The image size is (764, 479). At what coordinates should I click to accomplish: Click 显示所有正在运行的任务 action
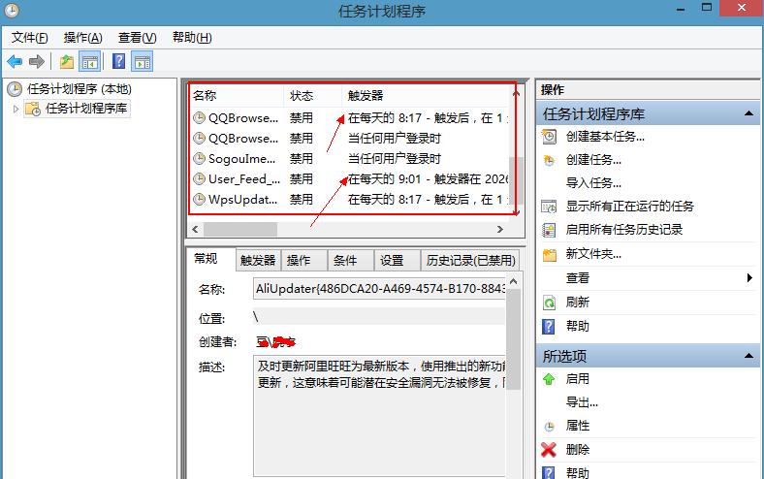click(629, 207)
